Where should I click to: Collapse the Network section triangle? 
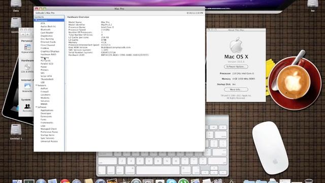pyautogui.click(x=36, y=85)
